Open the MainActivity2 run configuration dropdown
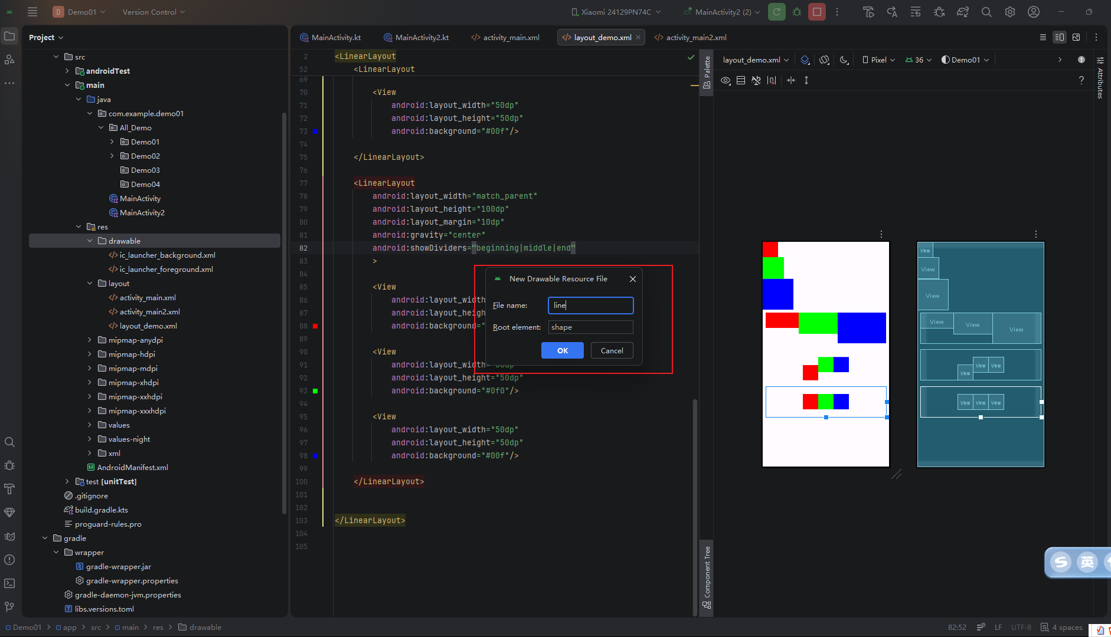The height and width of the screenshot is (637, 1111). [x=721, y=12]
